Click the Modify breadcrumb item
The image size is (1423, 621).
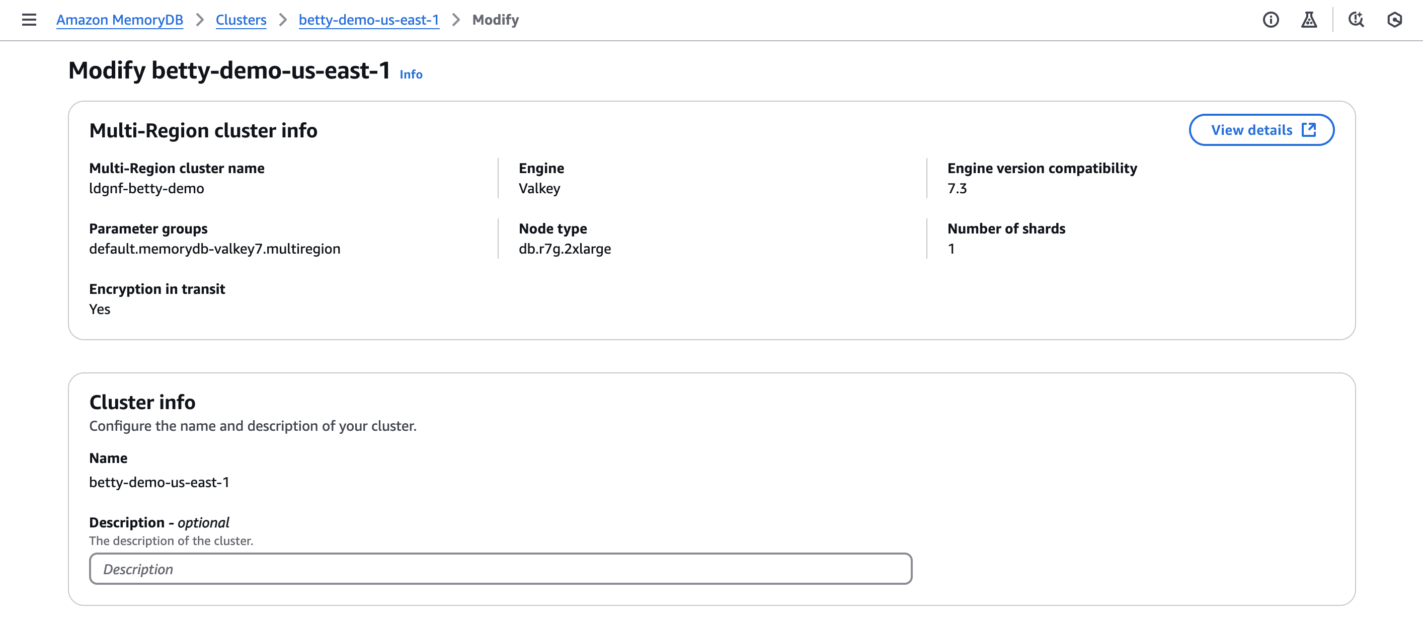click(x=496, y=20)
